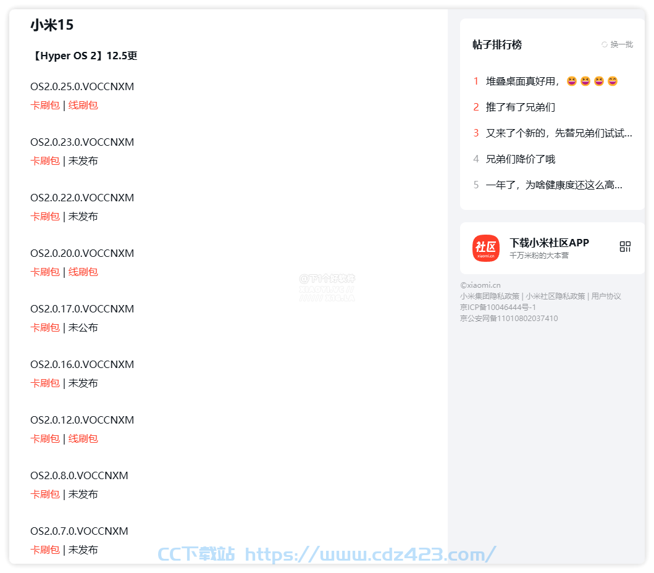Click 下载小米社区APP title
The width and height of the screenshot is (654, 573).
(549, 243)
